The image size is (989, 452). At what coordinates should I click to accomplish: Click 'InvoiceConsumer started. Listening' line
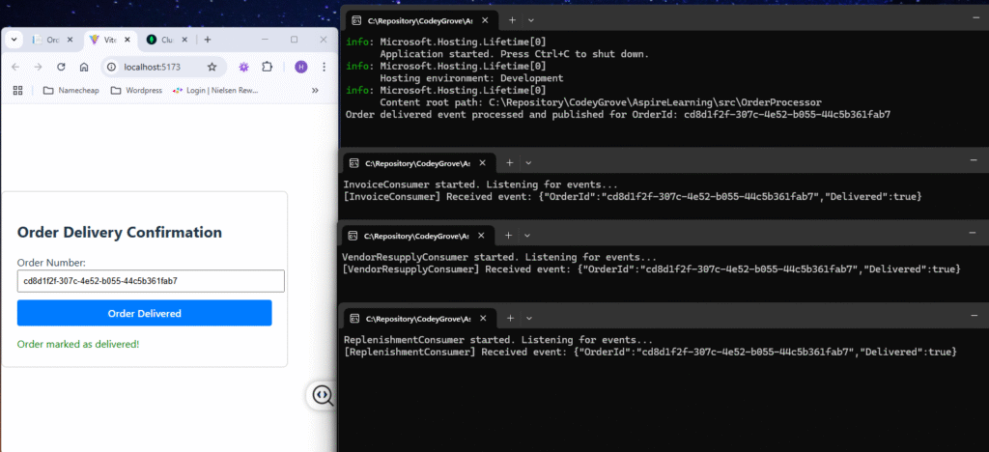click(481, 184)
